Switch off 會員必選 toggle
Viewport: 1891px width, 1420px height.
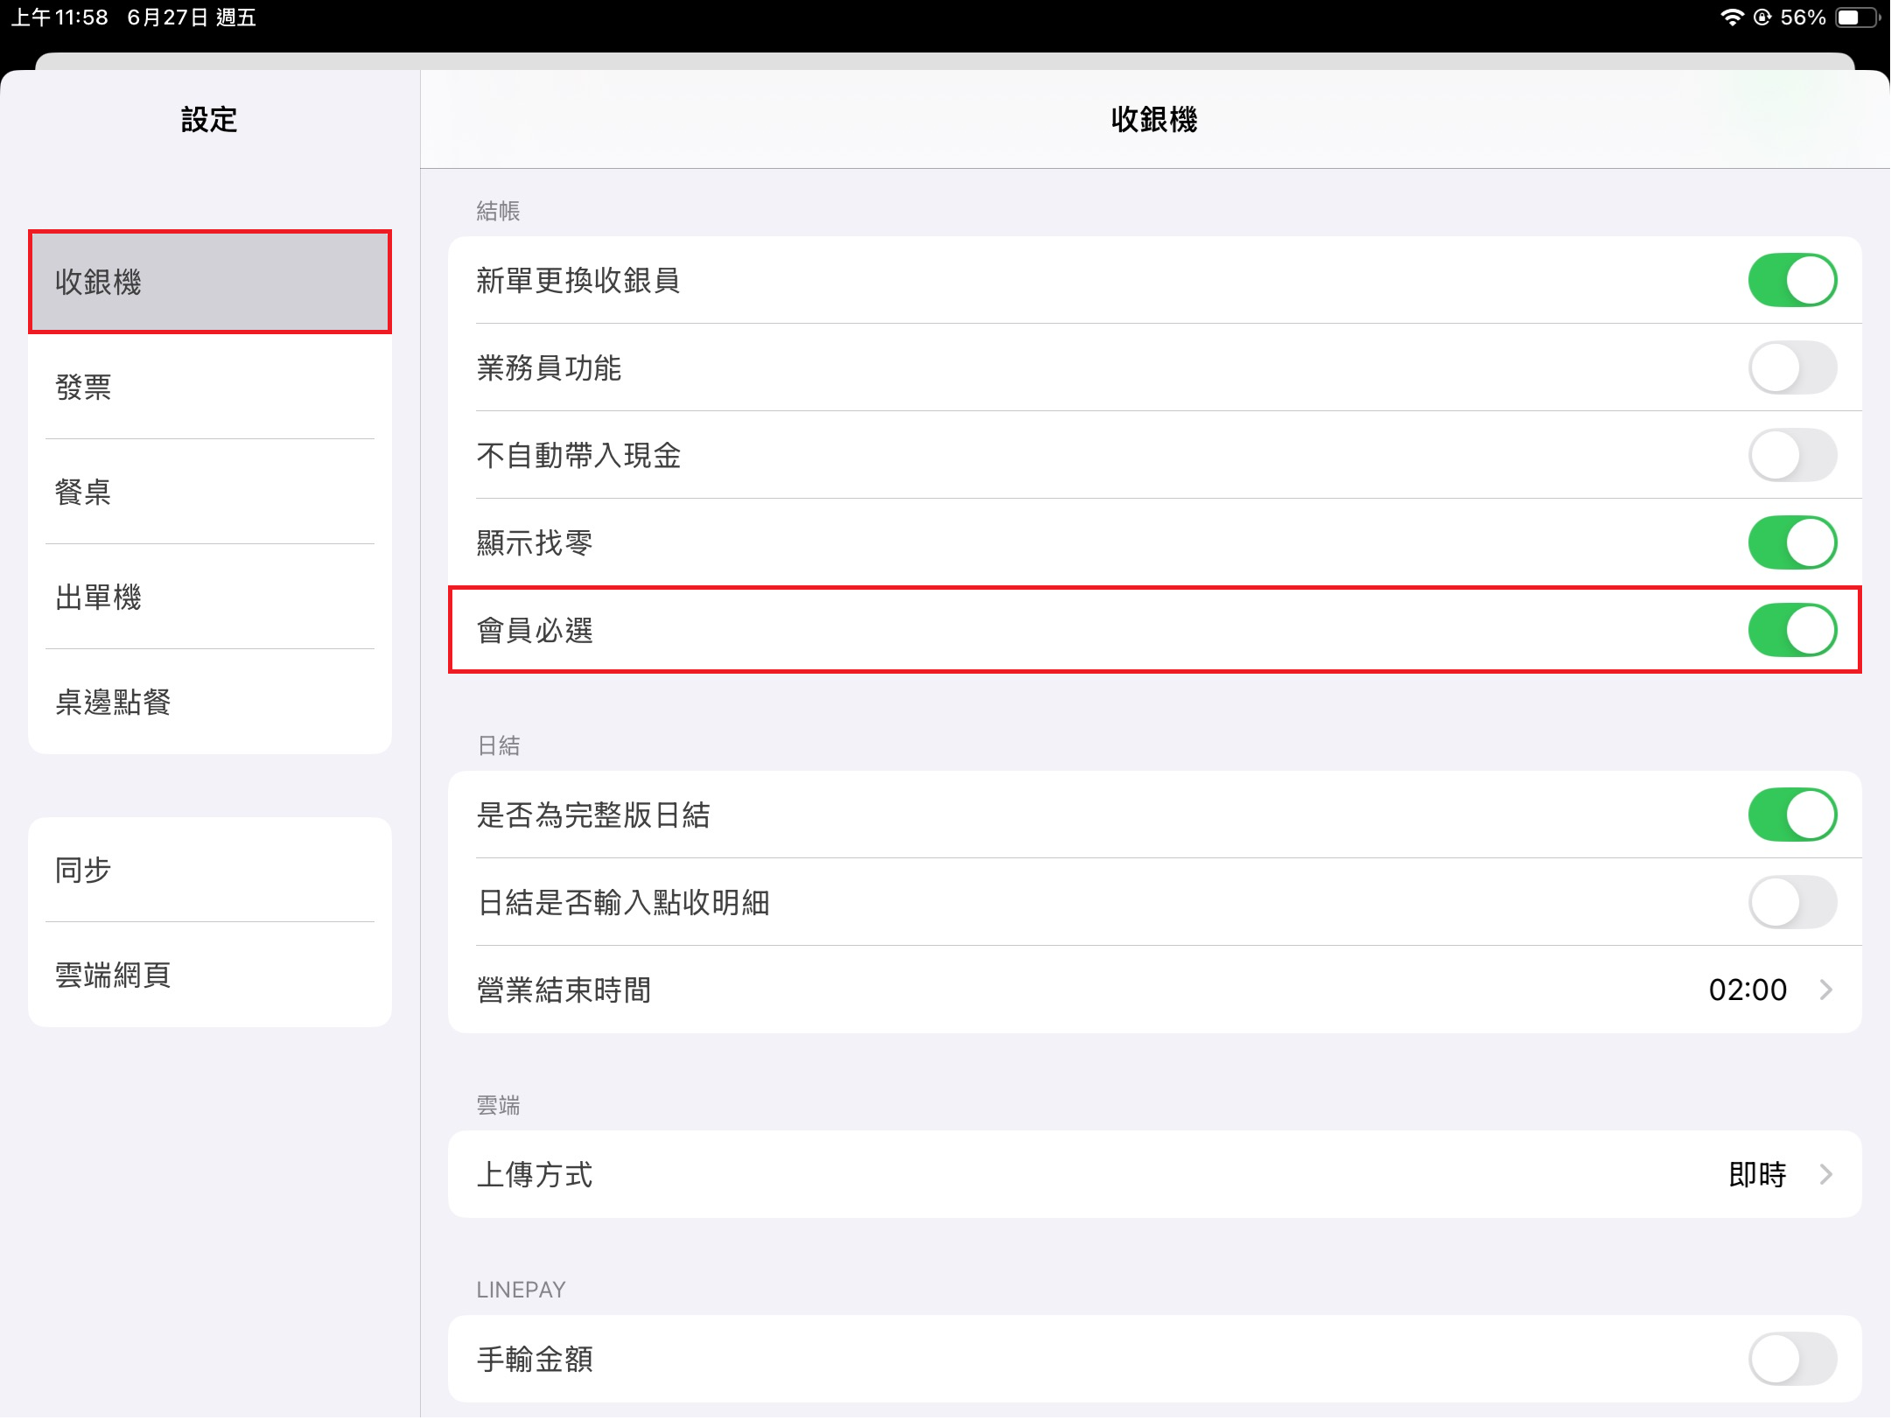(x=1791, y=630)
